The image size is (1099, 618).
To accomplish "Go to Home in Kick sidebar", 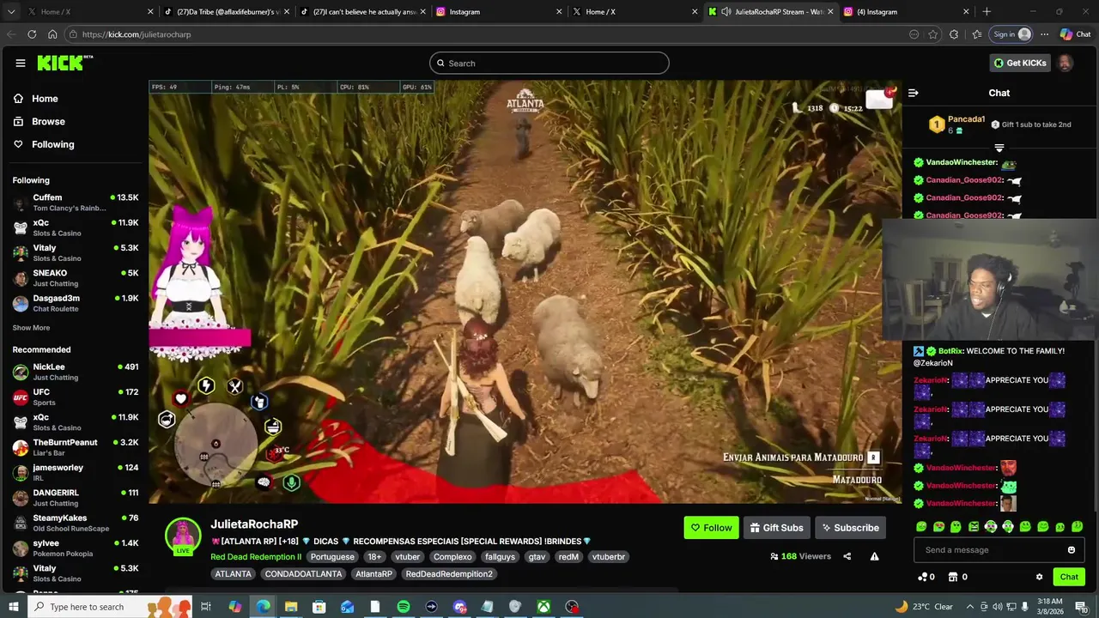I will click(45, 99).
